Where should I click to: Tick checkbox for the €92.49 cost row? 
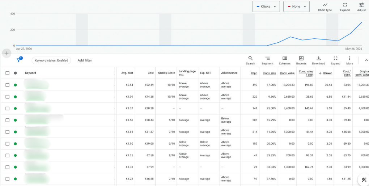(x=8, y=85)
